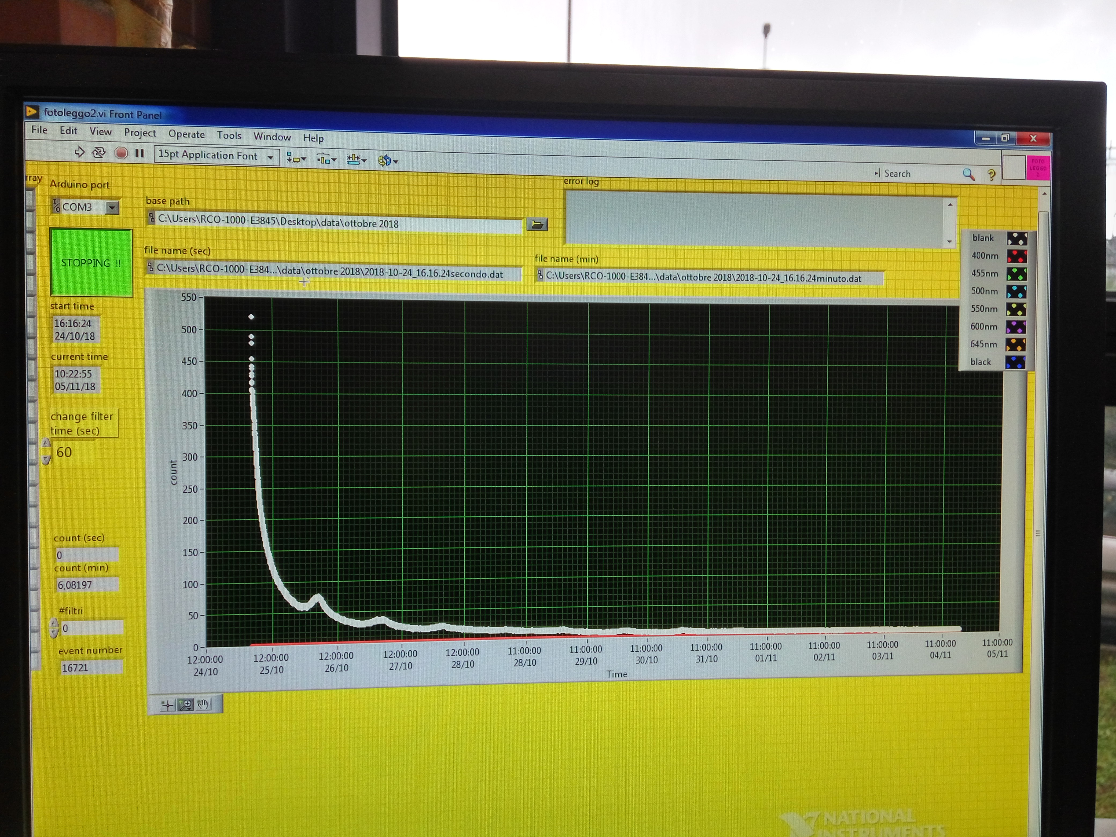1116x837 pixels.
Task: Select the graph zoom tool
Action: pyautogui.click(x=186, y=705)
